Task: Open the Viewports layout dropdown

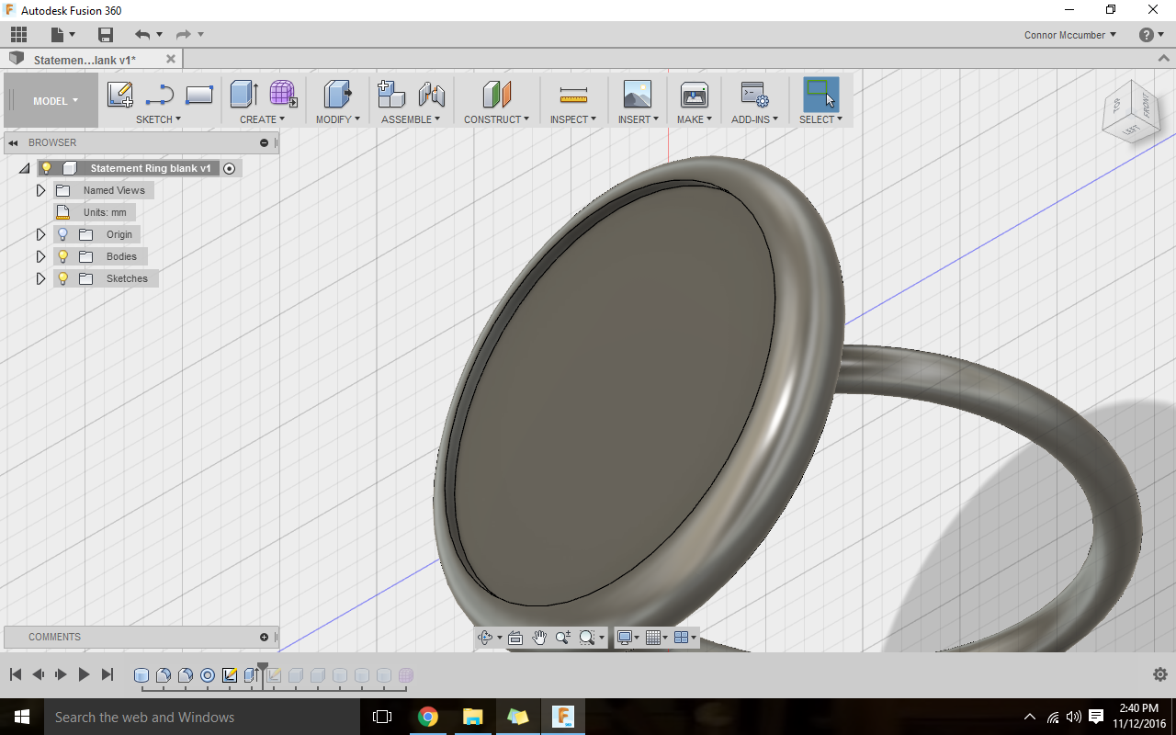Action: click(685, 637)
